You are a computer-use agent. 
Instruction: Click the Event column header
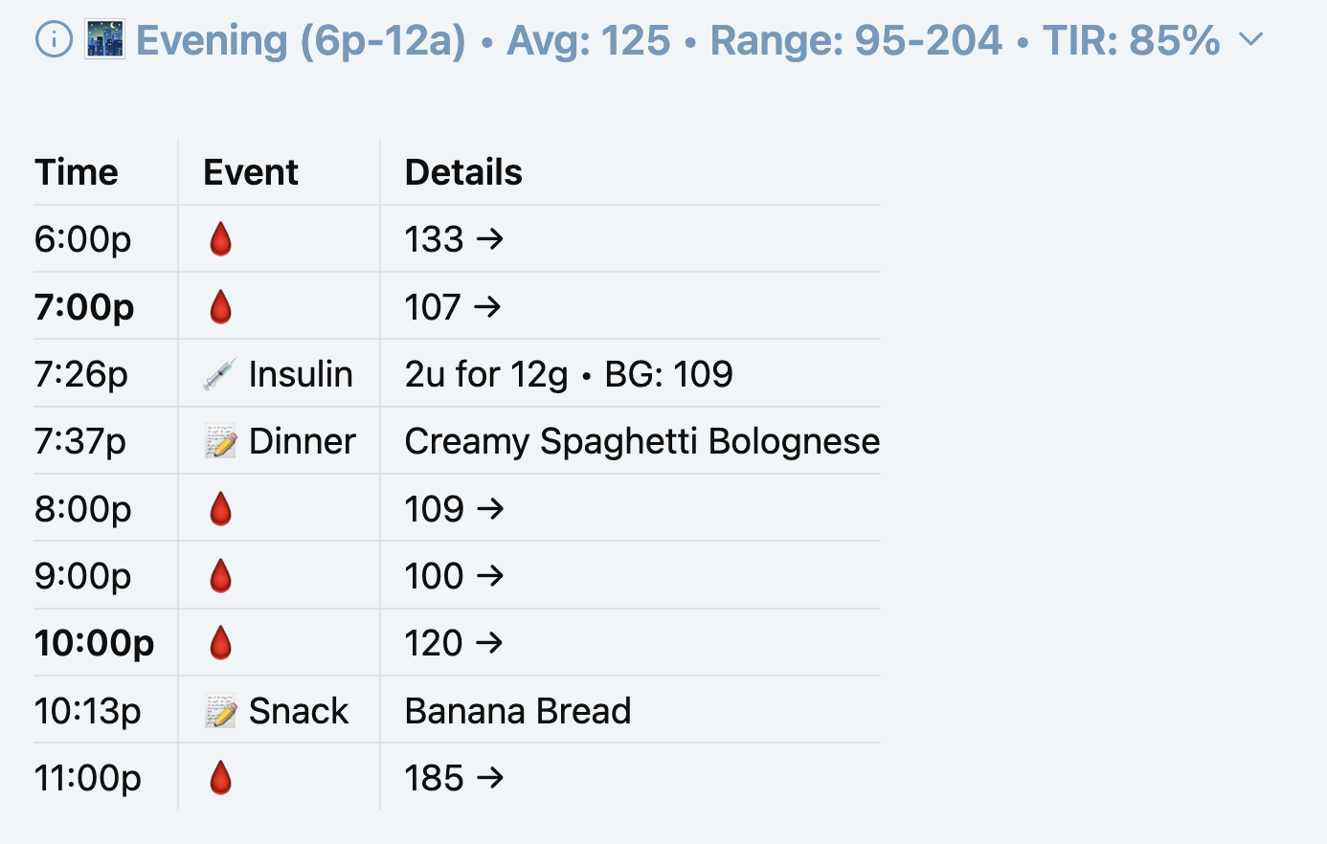pos(251,172)
